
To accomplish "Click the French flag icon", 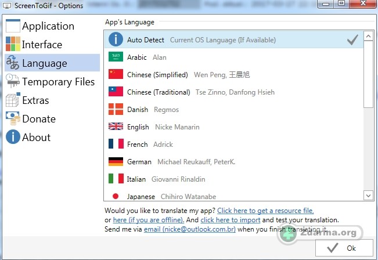I will pyautogui.click(x=116, y=143).
